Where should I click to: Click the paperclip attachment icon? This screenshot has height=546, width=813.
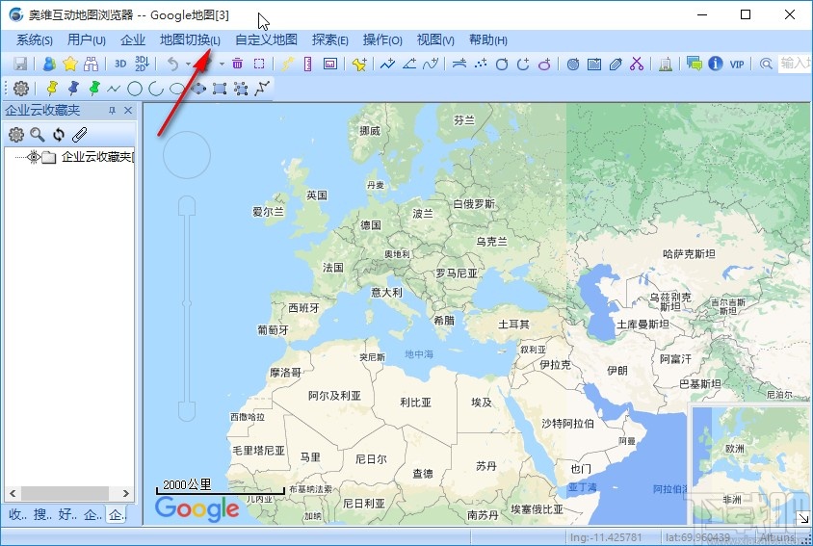[x=79, y=135]
